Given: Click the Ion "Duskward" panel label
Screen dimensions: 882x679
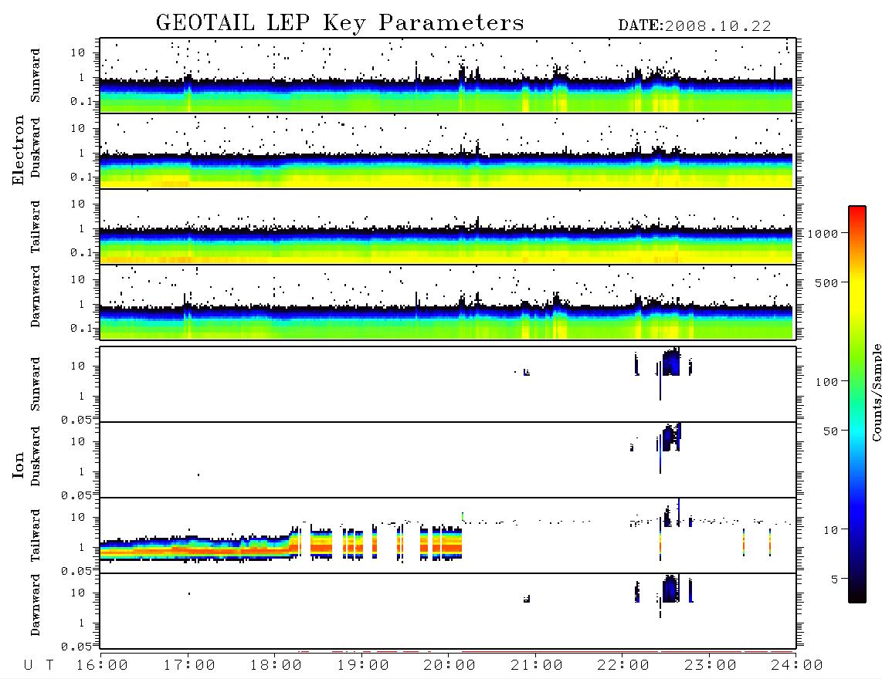Looking at the screenshot, I should [x=36, y=456].
